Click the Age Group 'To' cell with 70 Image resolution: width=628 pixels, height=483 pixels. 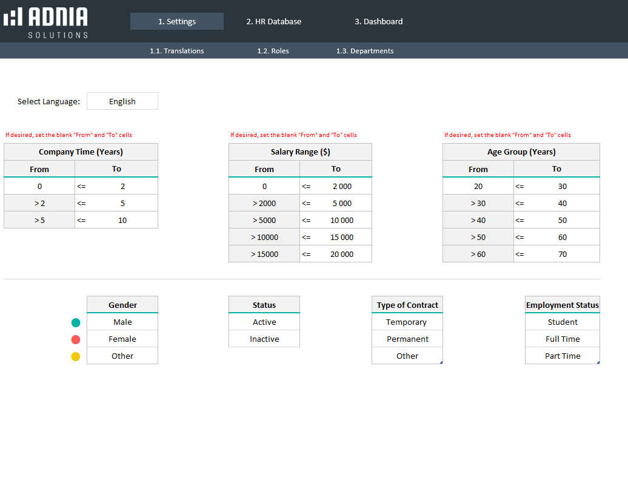coord(563,254)
